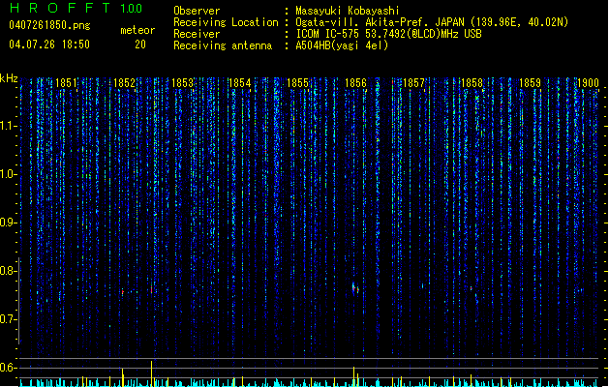Click the 1.0 kHz axis label
Image resolution: width=609 pixels, height=387 pixels.
[x=8, y=174]
